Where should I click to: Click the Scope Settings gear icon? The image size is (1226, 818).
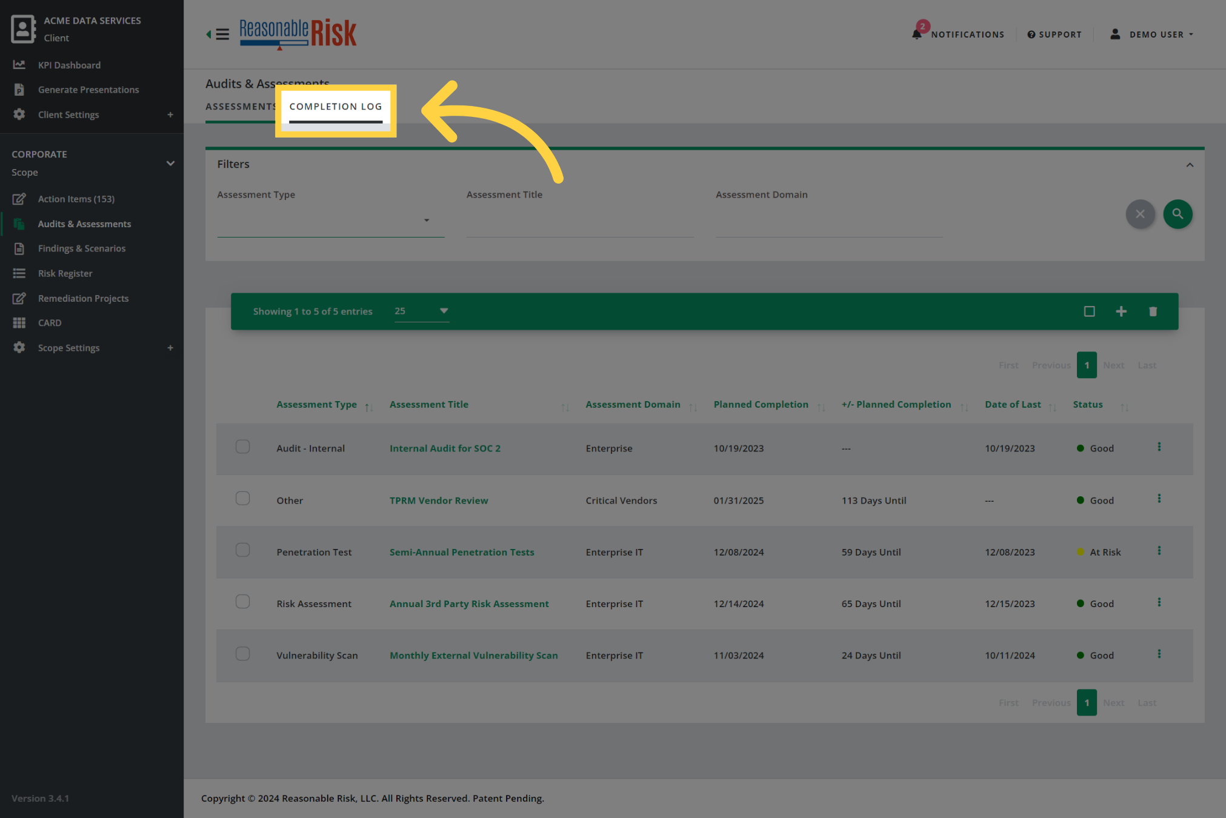(19, 347)
